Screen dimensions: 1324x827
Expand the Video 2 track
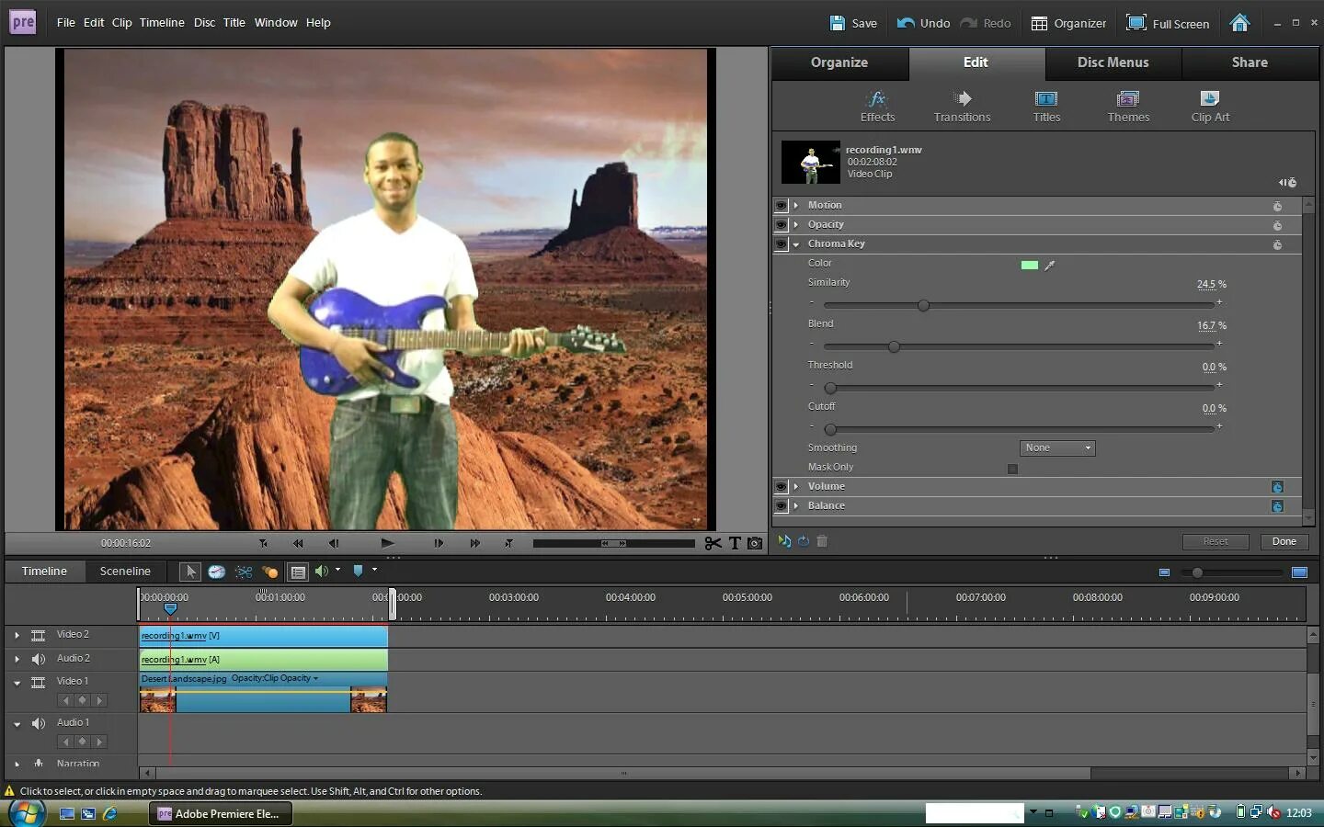coord(17,635)
